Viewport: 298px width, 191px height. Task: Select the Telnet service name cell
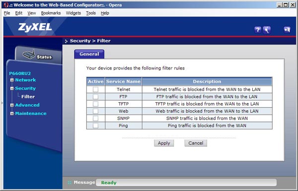tap(123, 89)
